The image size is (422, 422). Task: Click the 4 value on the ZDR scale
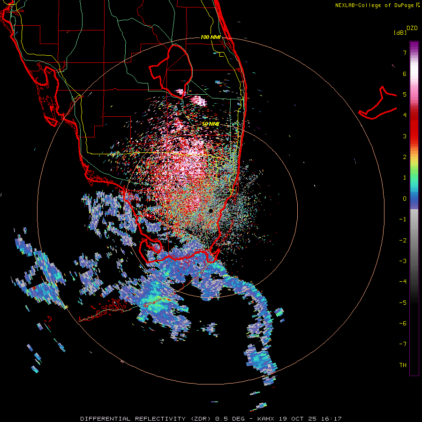[x=405, y=115]
